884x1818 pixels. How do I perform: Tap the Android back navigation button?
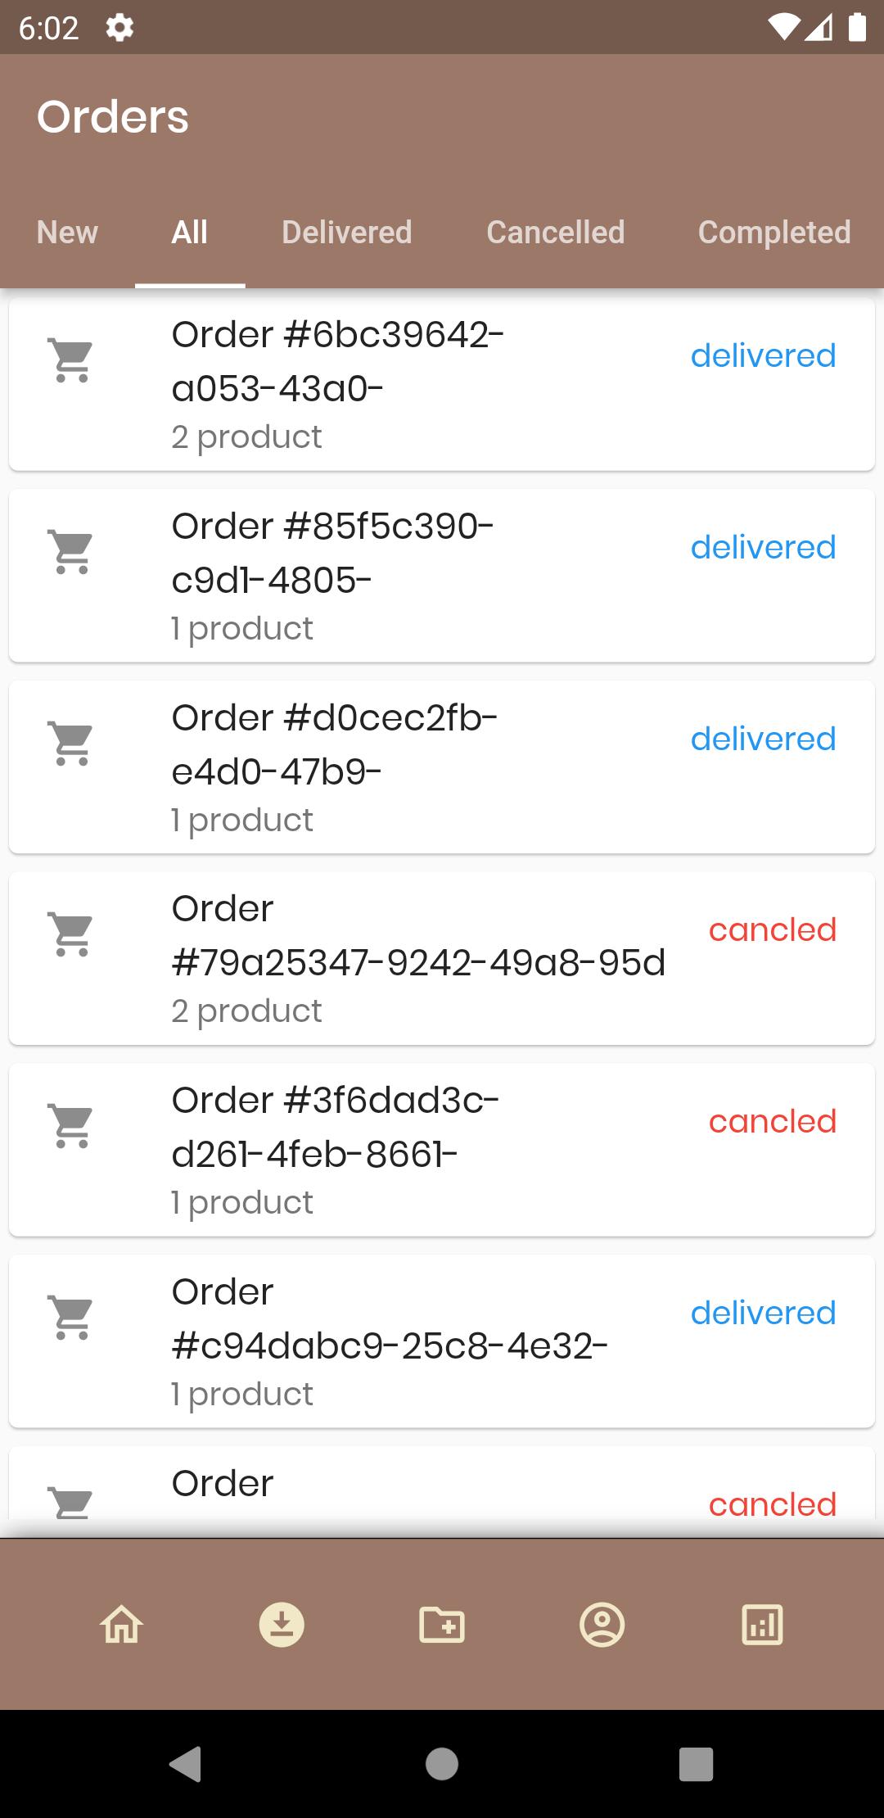point(186,1764)
